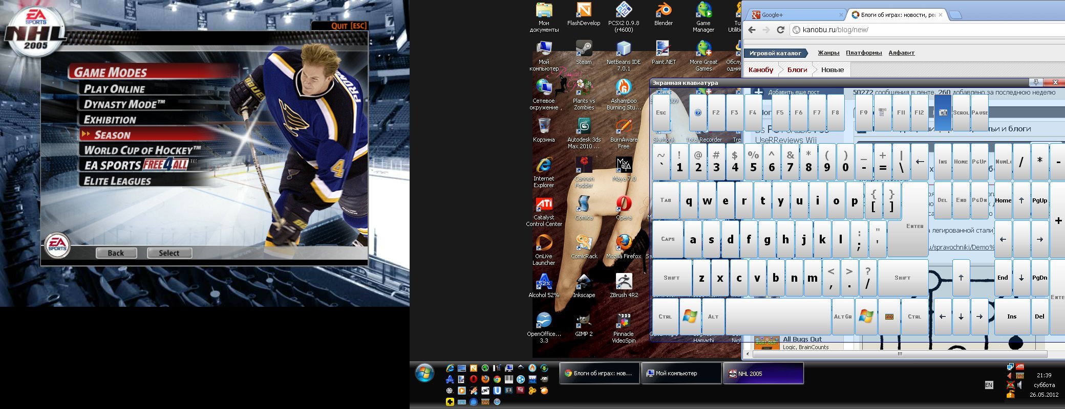Open the OnLive Launcher desktop icon
1065x409 pixels.
(x=544, y=251)
